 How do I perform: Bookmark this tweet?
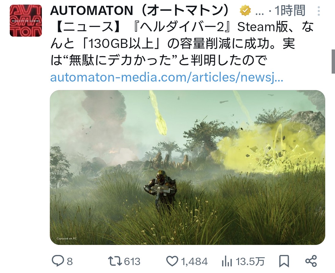[284, 261]
